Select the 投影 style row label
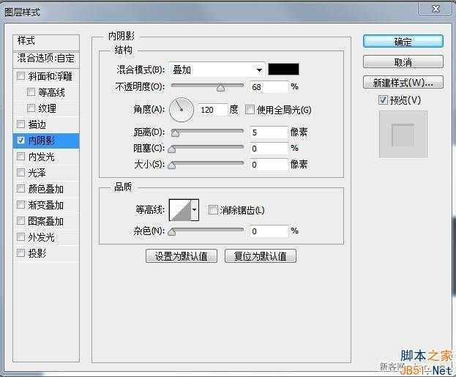Screen dimensions: 456x377 point(37,253)
